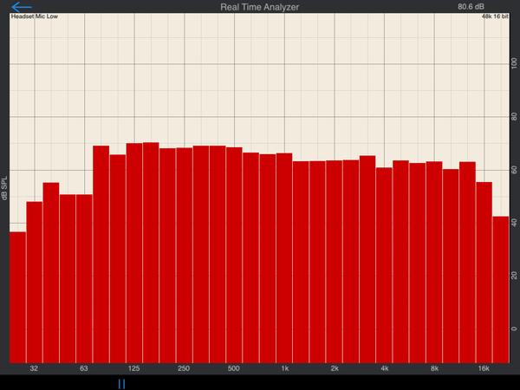Select the red bar above 500 Hz
520x390 pixels.
(x=234, y=255)
